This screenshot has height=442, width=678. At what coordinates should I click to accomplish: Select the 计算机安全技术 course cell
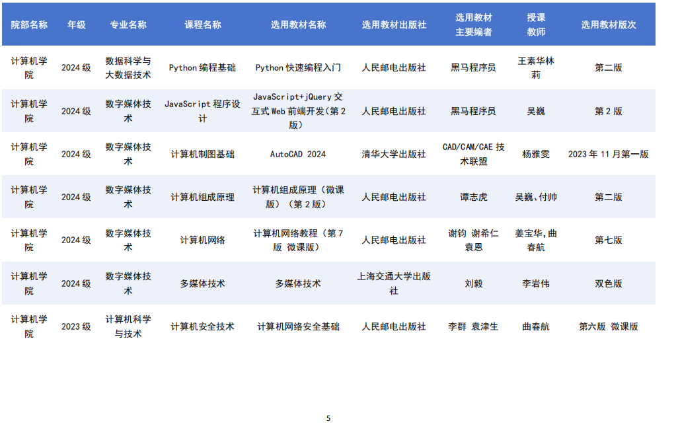pyautogui.click(x=202, y=326)
